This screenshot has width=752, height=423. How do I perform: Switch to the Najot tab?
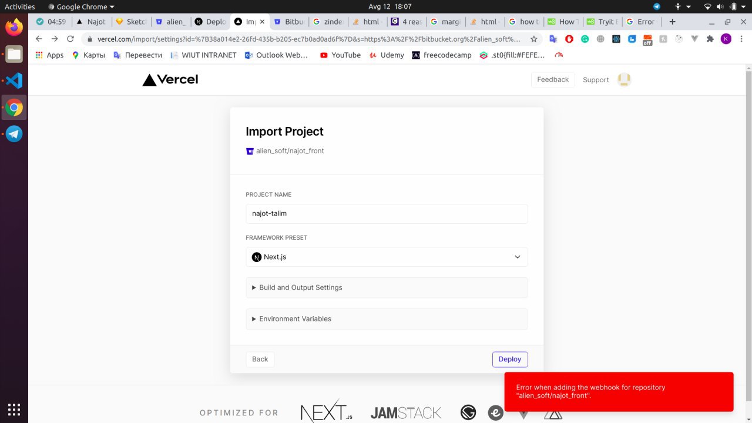(91, 22)
